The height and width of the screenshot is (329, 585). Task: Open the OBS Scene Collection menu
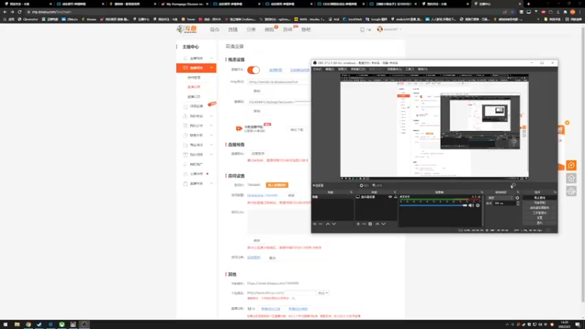point(394,69)
